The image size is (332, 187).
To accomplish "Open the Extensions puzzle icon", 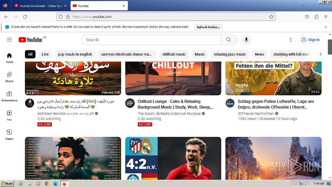I will (316, 17).
